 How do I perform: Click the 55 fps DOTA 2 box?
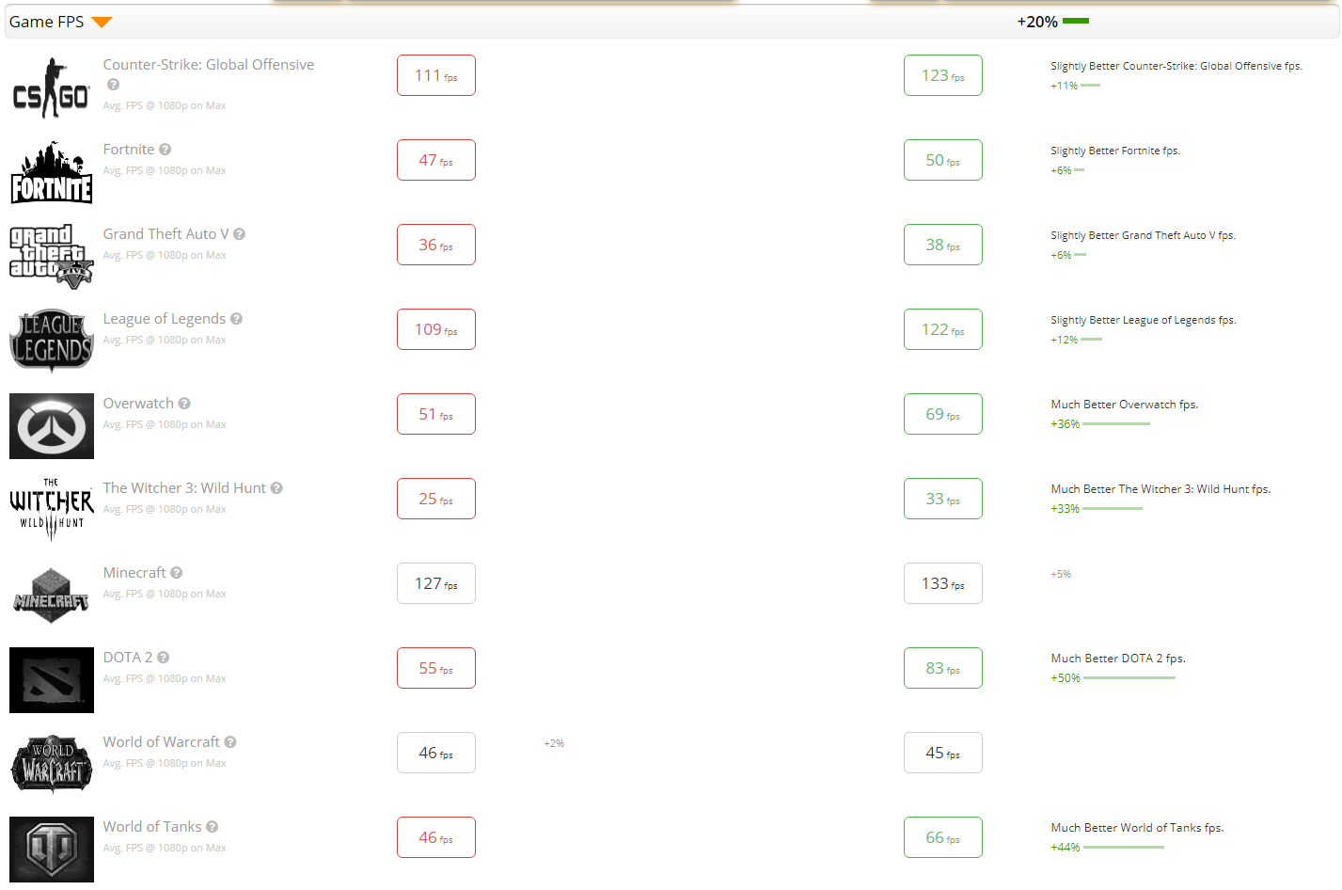(436, 668)
